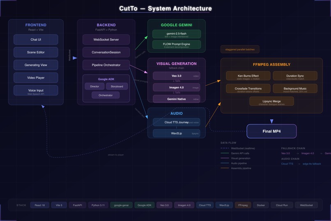Select the Gemini Native box
331x221 pixels.
click(177, 99)
